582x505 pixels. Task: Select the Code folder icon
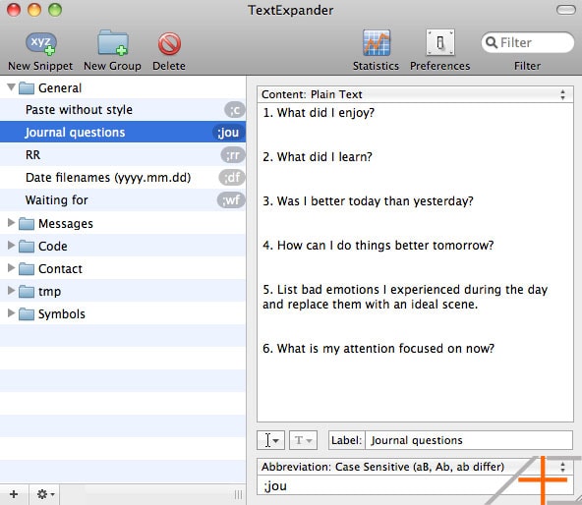[x=27, y=247]
